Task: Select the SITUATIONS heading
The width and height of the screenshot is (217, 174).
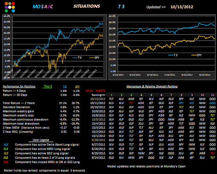Action: (x=87, y=6)
